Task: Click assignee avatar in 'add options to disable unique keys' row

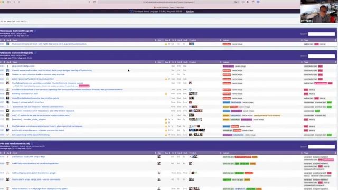Action: (x=159, y=157)
